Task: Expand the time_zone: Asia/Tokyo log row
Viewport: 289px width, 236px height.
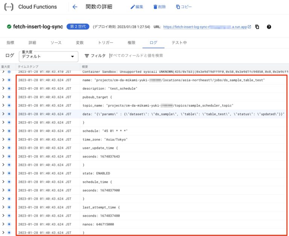Action: 3,139
